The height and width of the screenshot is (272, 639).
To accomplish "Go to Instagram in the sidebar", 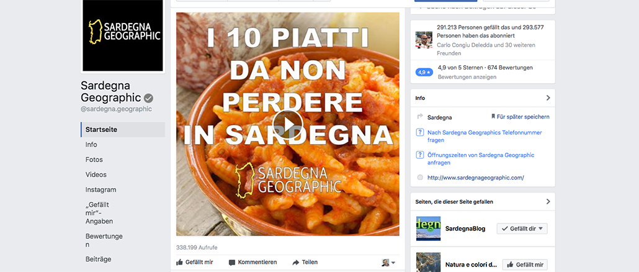I will (101, 189).
